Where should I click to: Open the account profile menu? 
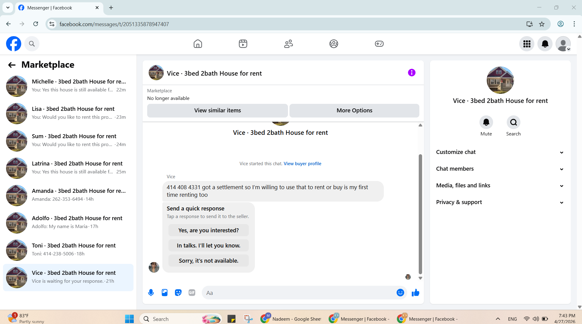(563, 44)
